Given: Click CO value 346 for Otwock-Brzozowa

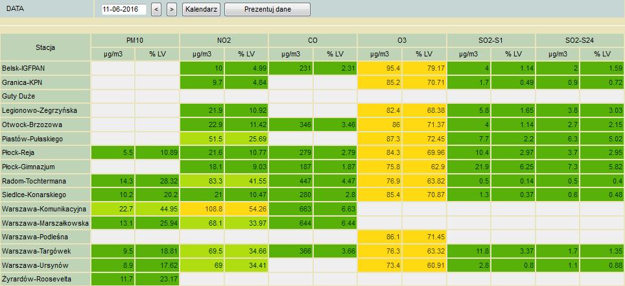Looking at the screenshot, I should 290,125.
